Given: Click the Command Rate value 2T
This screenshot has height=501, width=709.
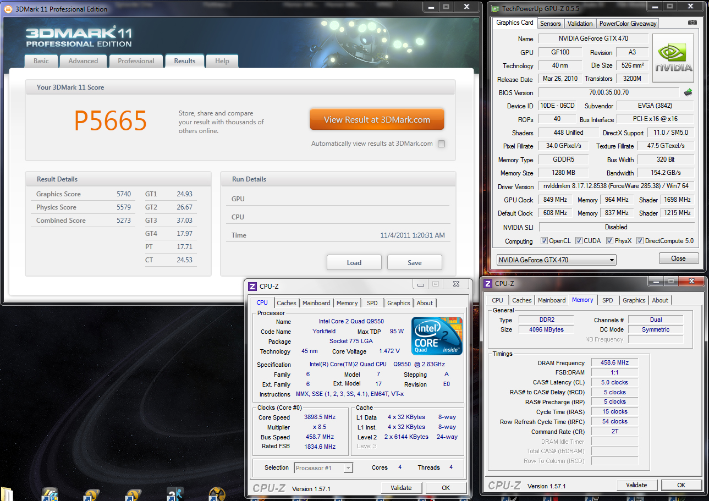Looking at the screenshot, I should tap(614, 432).
